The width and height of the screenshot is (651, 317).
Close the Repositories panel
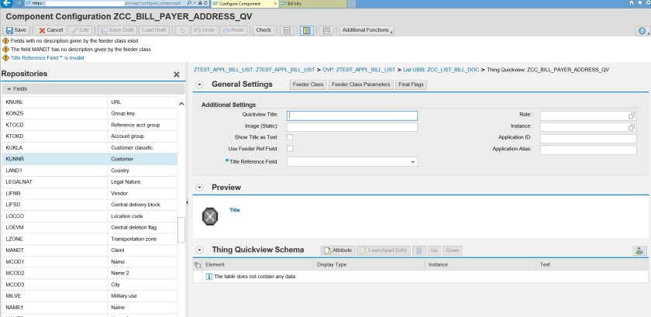(177, 74)
